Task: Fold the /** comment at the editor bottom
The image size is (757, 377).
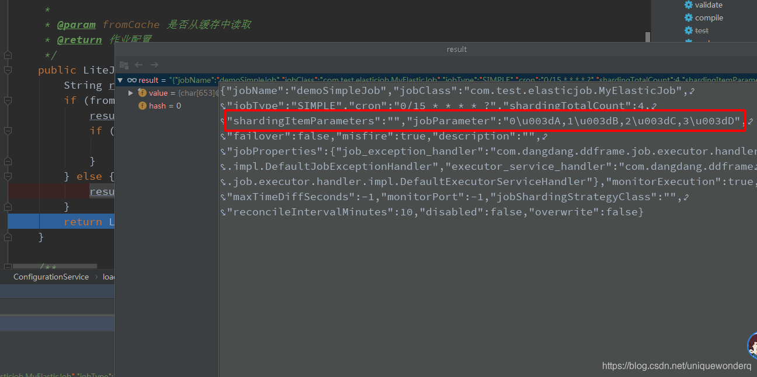Action: (x=8, y=267)
